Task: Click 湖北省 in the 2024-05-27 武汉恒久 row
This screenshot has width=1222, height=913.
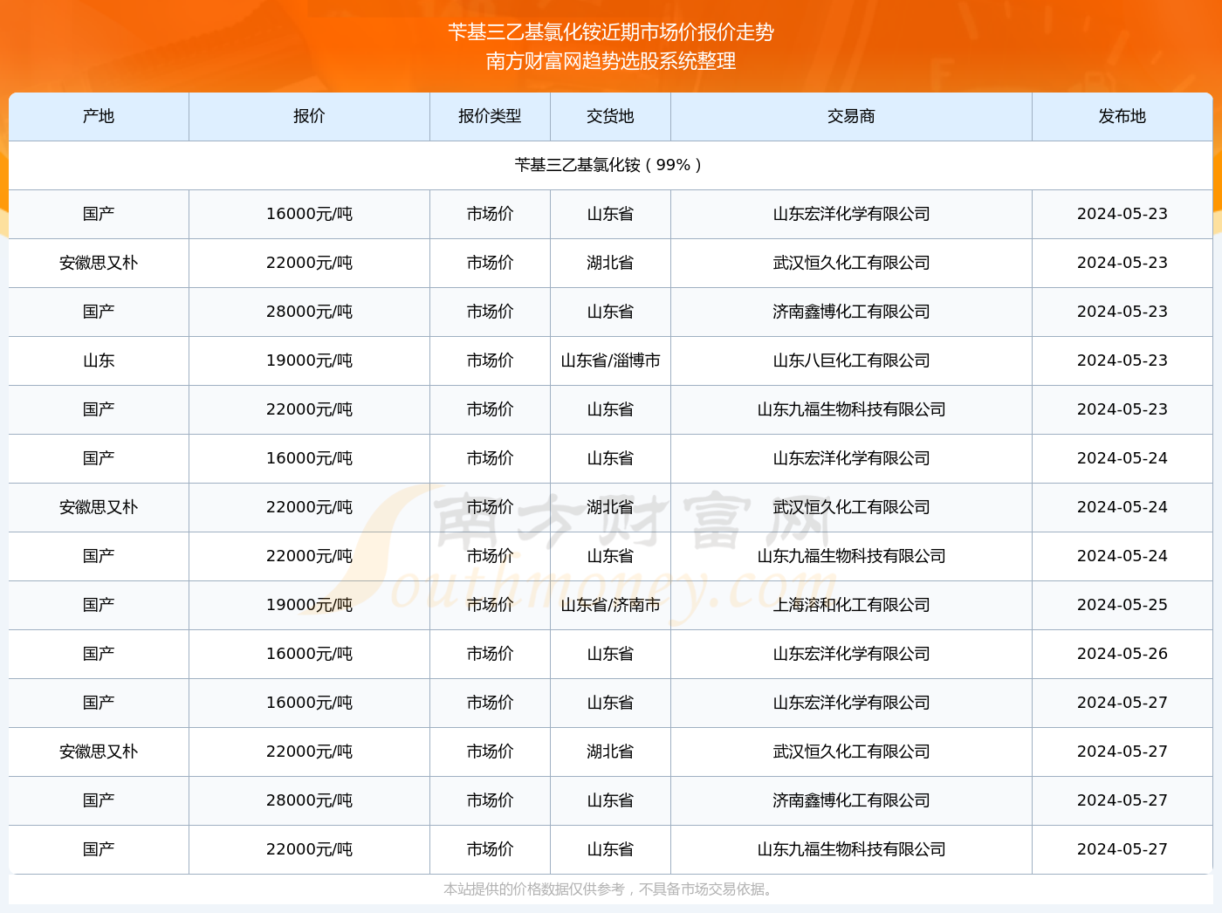Action: (610, 752)
